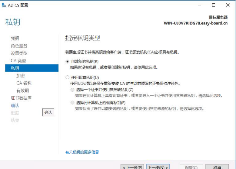236x169 pixels.
Task: Open the 设置类型 step
Action: 19,53
